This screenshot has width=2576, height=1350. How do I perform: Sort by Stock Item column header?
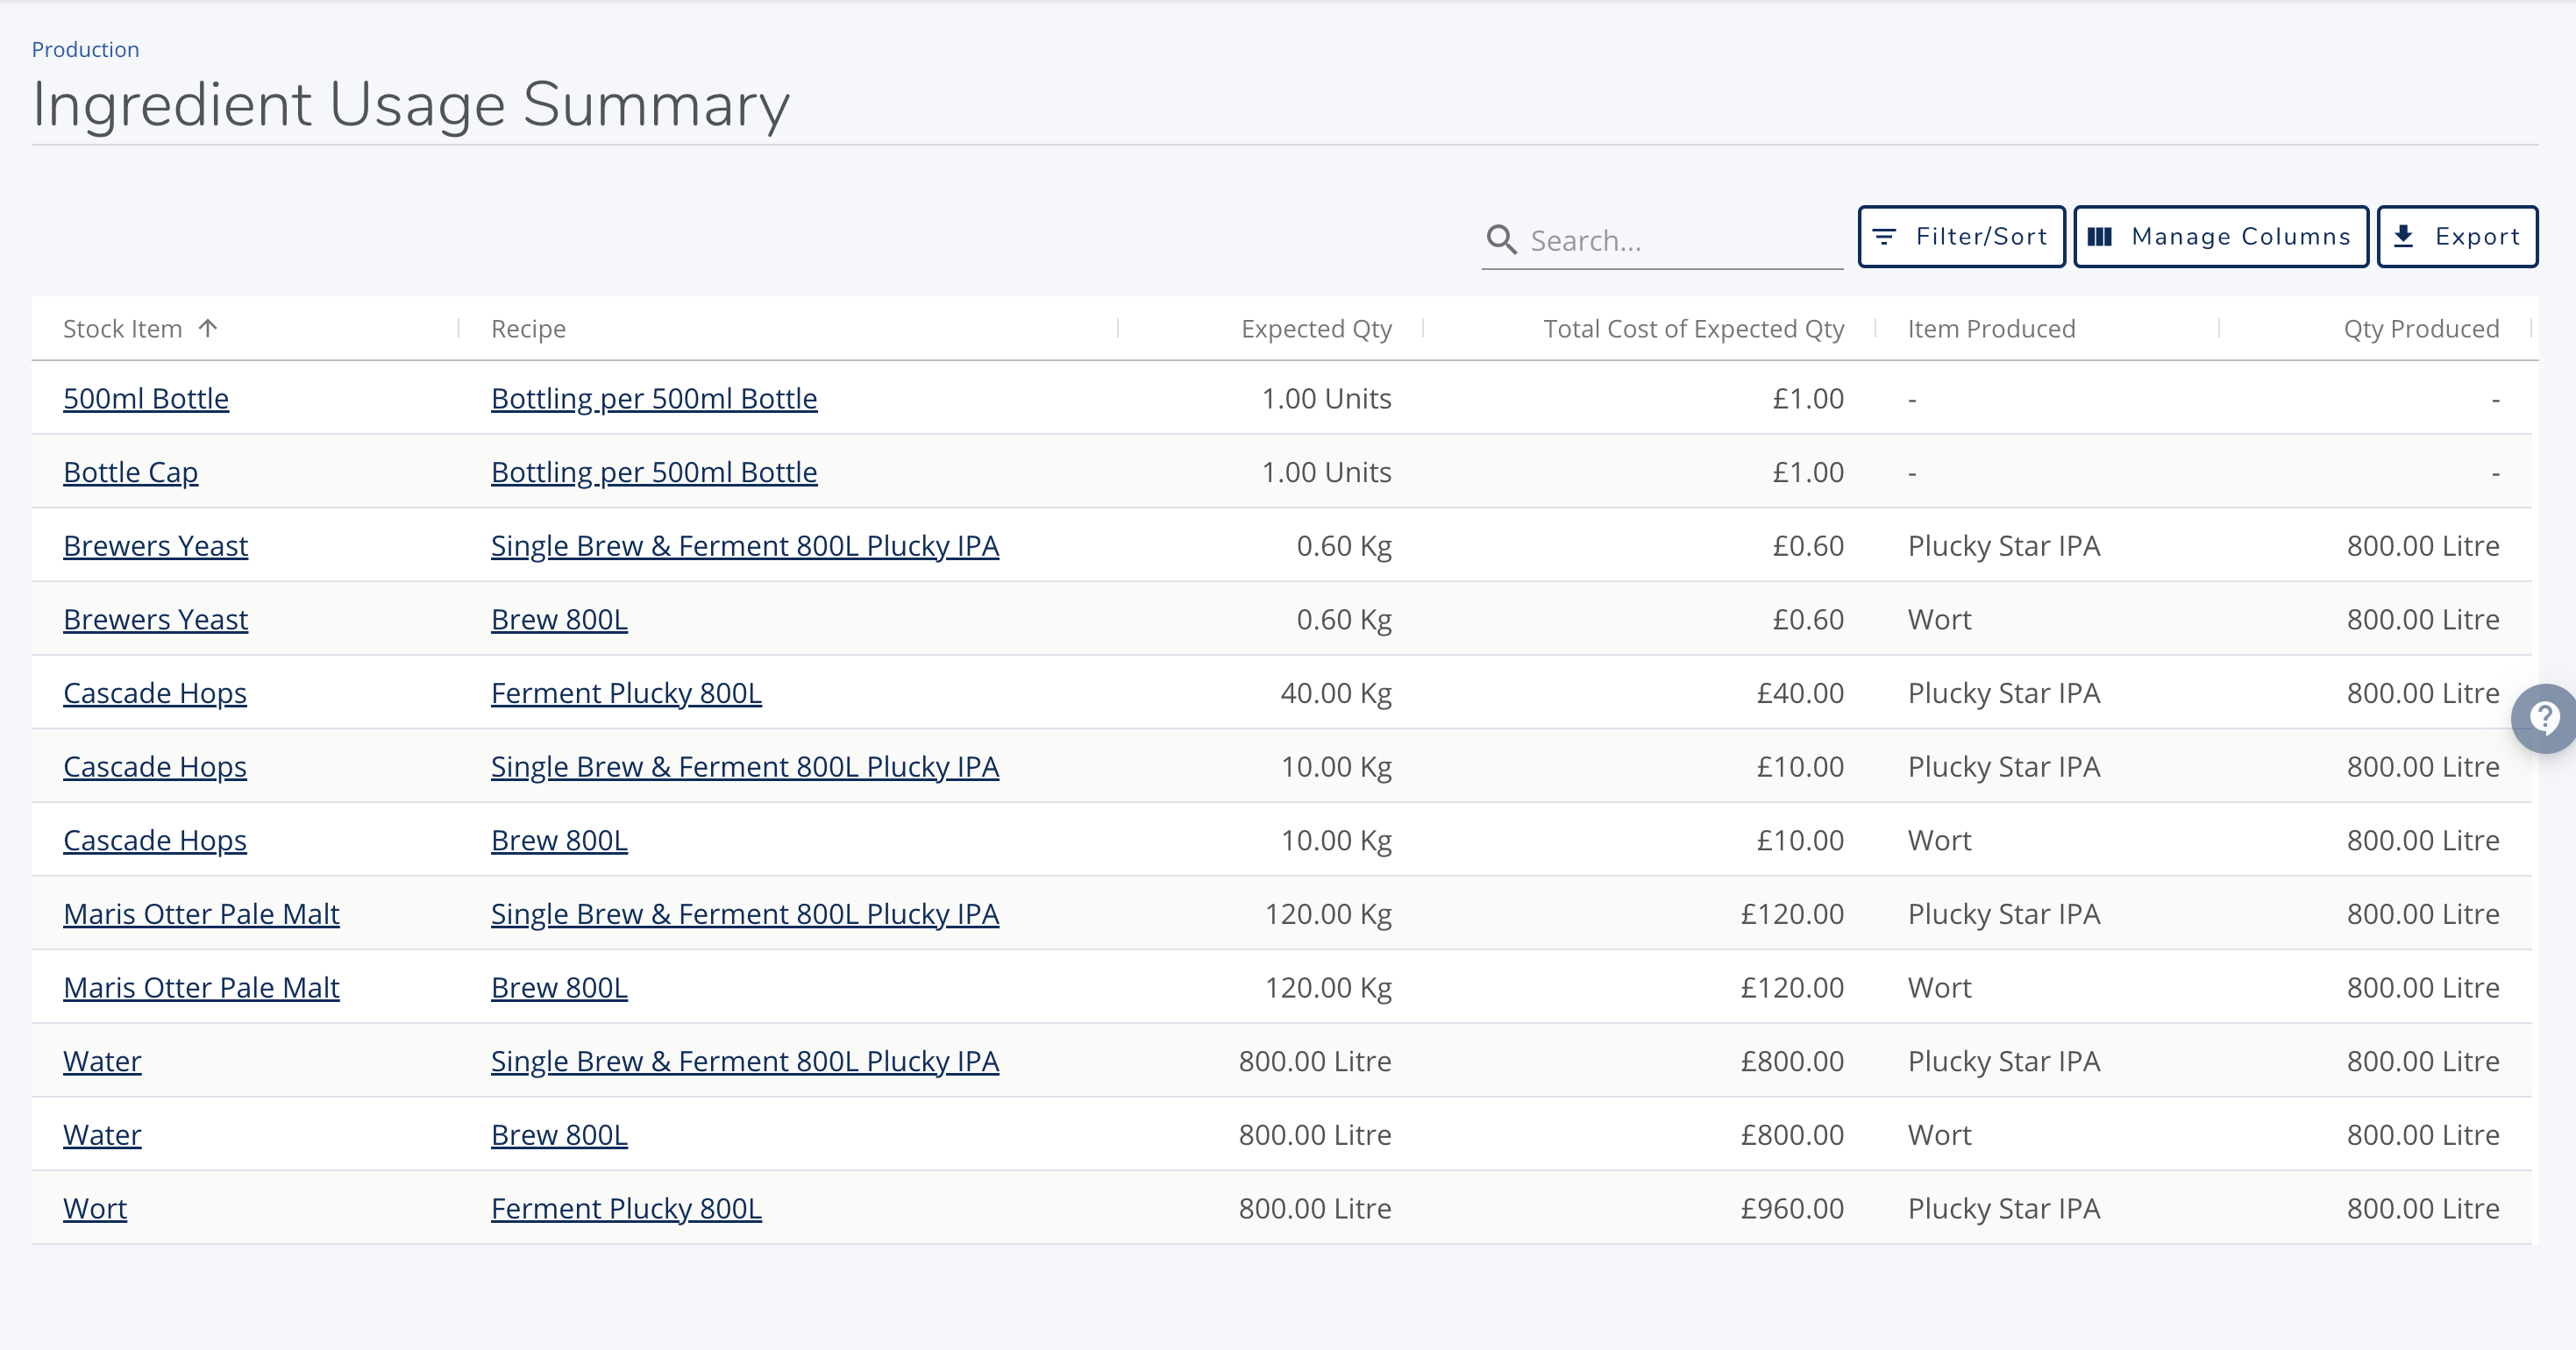coord(122,329)
